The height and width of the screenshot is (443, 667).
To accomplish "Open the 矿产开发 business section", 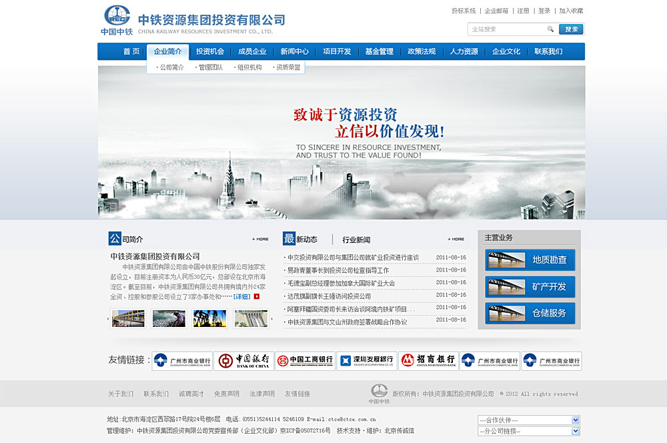I will (x=530, y=287).
